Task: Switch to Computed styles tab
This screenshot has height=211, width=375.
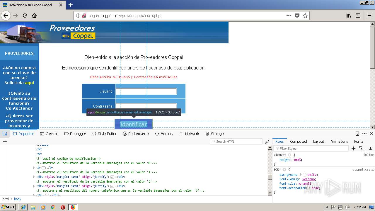Action: [x=298, y=141]
